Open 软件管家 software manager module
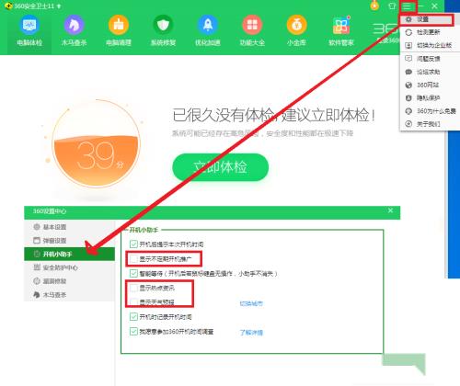This screenshot has width=460, height=386. coord(341,31)
